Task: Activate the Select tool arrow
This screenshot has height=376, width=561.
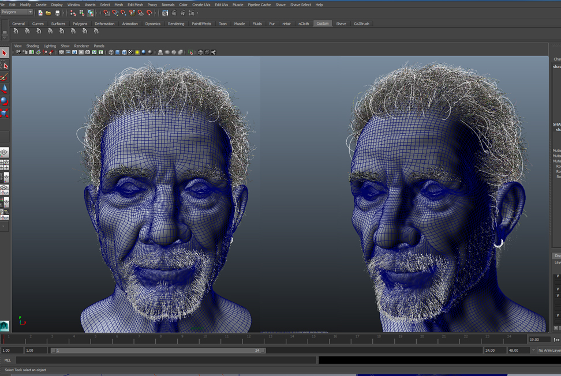Action: click(x=4, y=53)
